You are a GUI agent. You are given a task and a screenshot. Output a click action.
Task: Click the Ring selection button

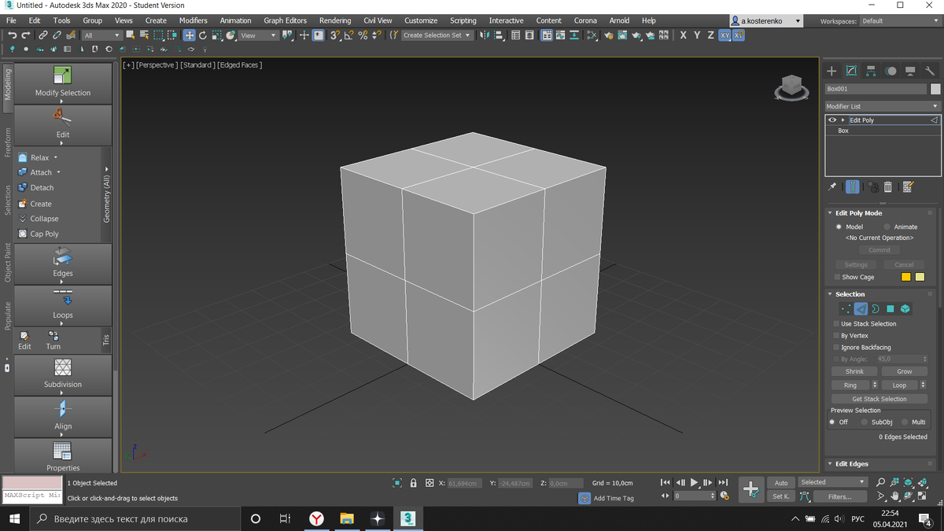(850, 385)
